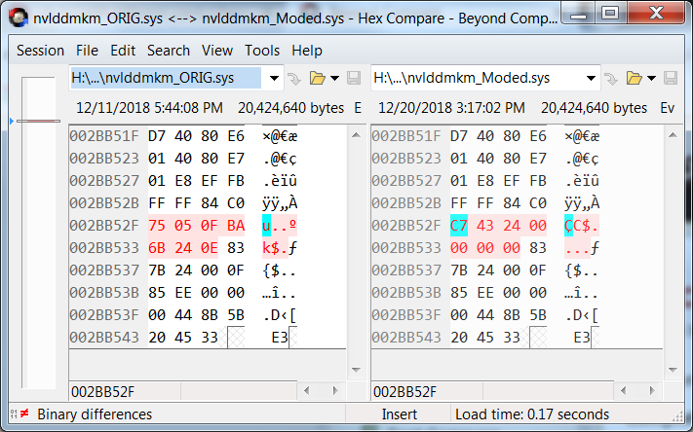
Task: Click right pane address 002BB537
Action: (x=406, y=270)
